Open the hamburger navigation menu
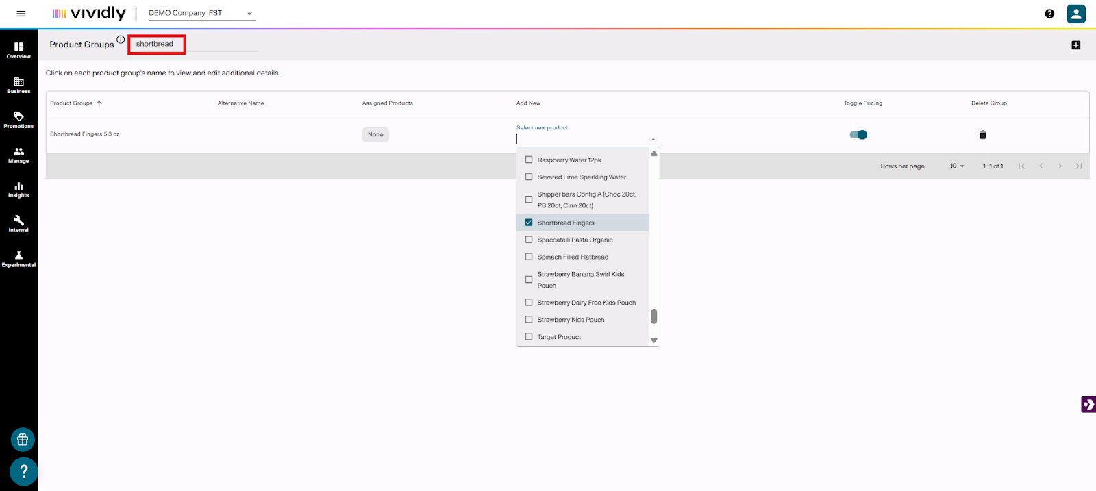The image size is (1096, 491). pos(21,14)
